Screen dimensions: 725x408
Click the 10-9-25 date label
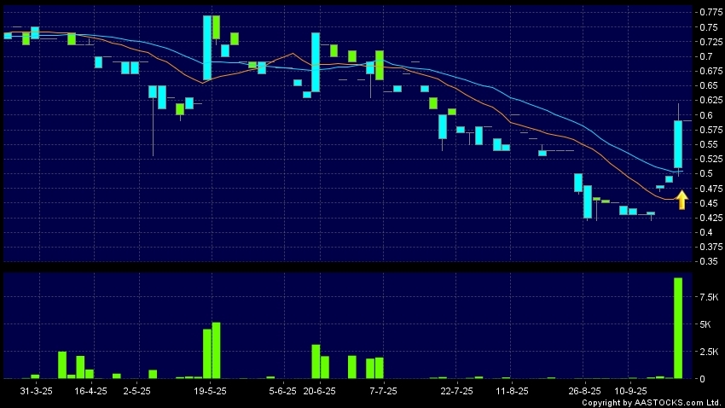(630, 391)
